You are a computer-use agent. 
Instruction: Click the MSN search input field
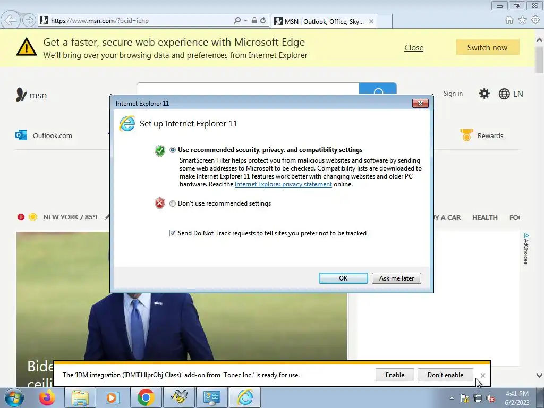point(248,88)
